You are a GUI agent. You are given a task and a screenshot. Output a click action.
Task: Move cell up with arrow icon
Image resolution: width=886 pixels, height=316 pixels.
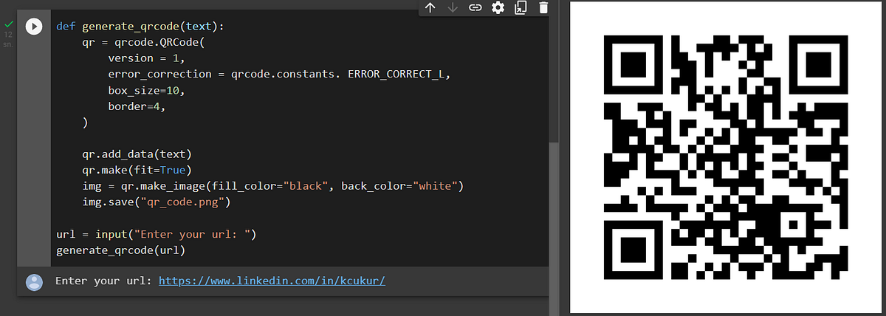(430, 8)
